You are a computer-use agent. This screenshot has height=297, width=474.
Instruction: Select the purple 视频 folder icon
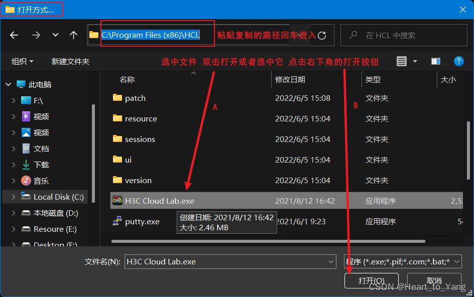(x=26, y=116)
